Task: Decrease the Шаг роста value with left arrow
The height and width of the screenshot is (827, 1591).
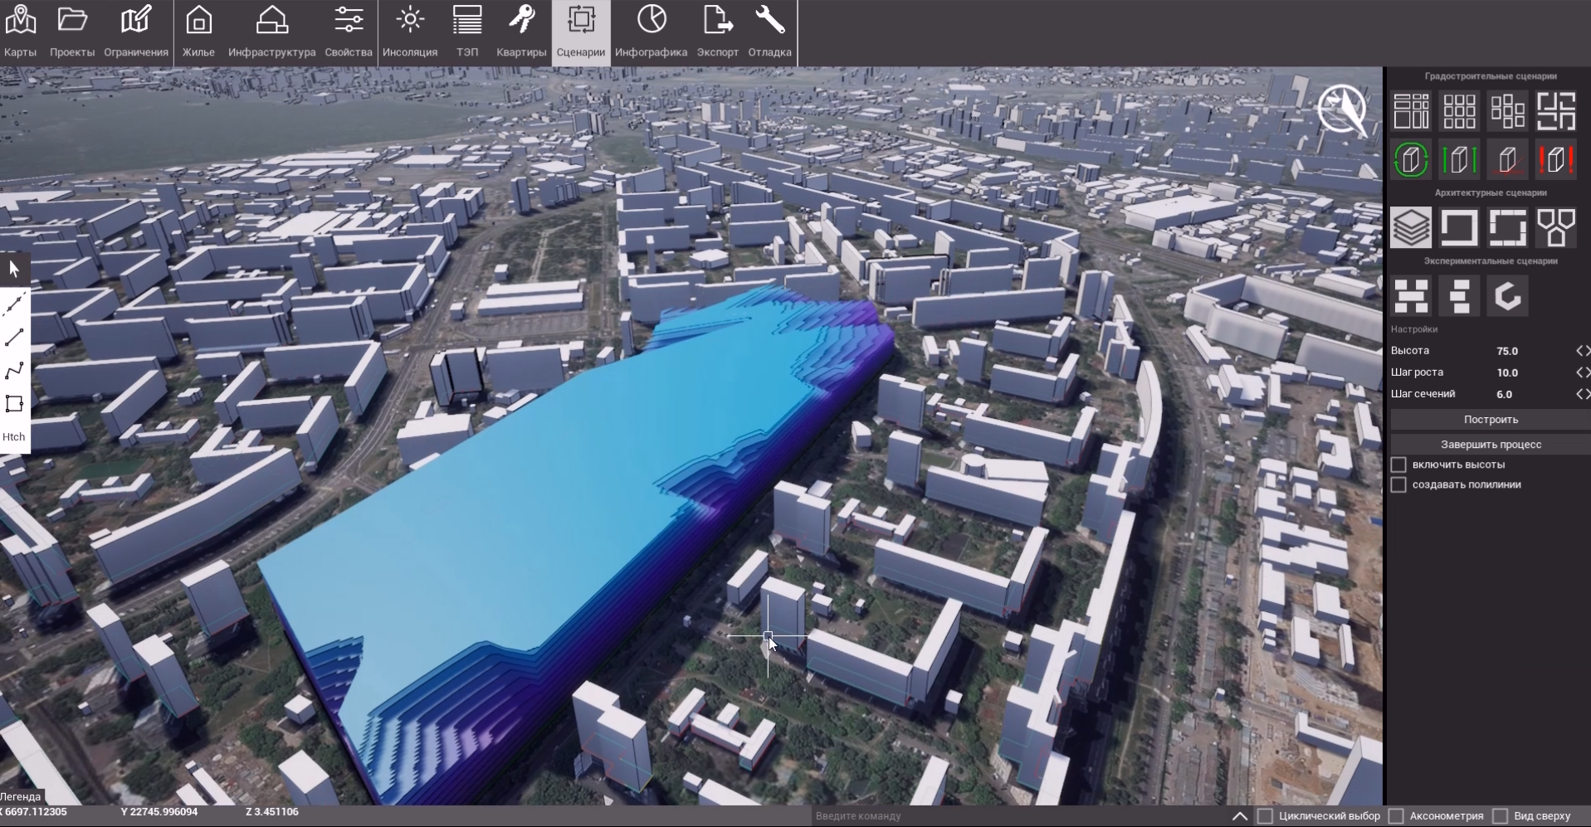Action: click(x=1579, y=372)
